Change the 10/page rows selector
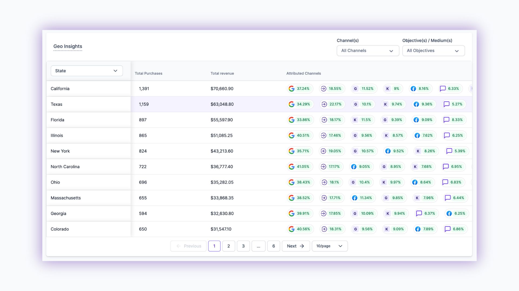The width and height of the screenshot is (519, 291). coord(330,246)
